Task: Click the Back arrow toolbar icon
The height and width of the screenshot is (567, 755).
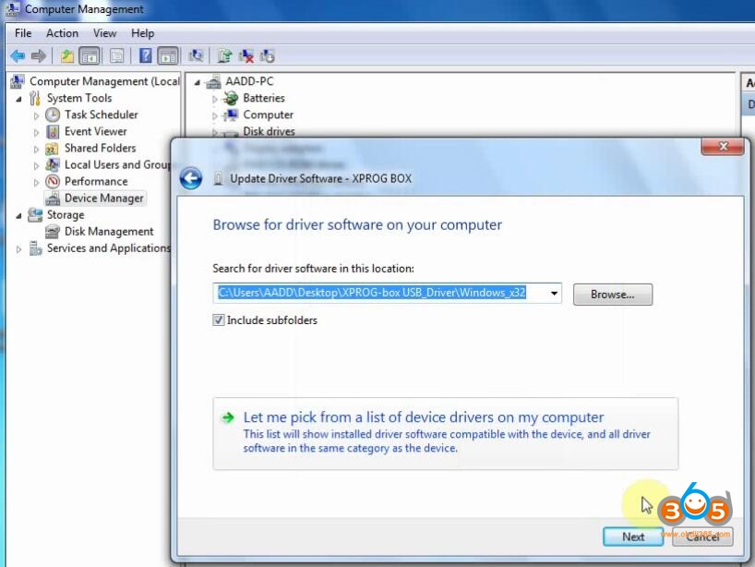Action: 18,56
